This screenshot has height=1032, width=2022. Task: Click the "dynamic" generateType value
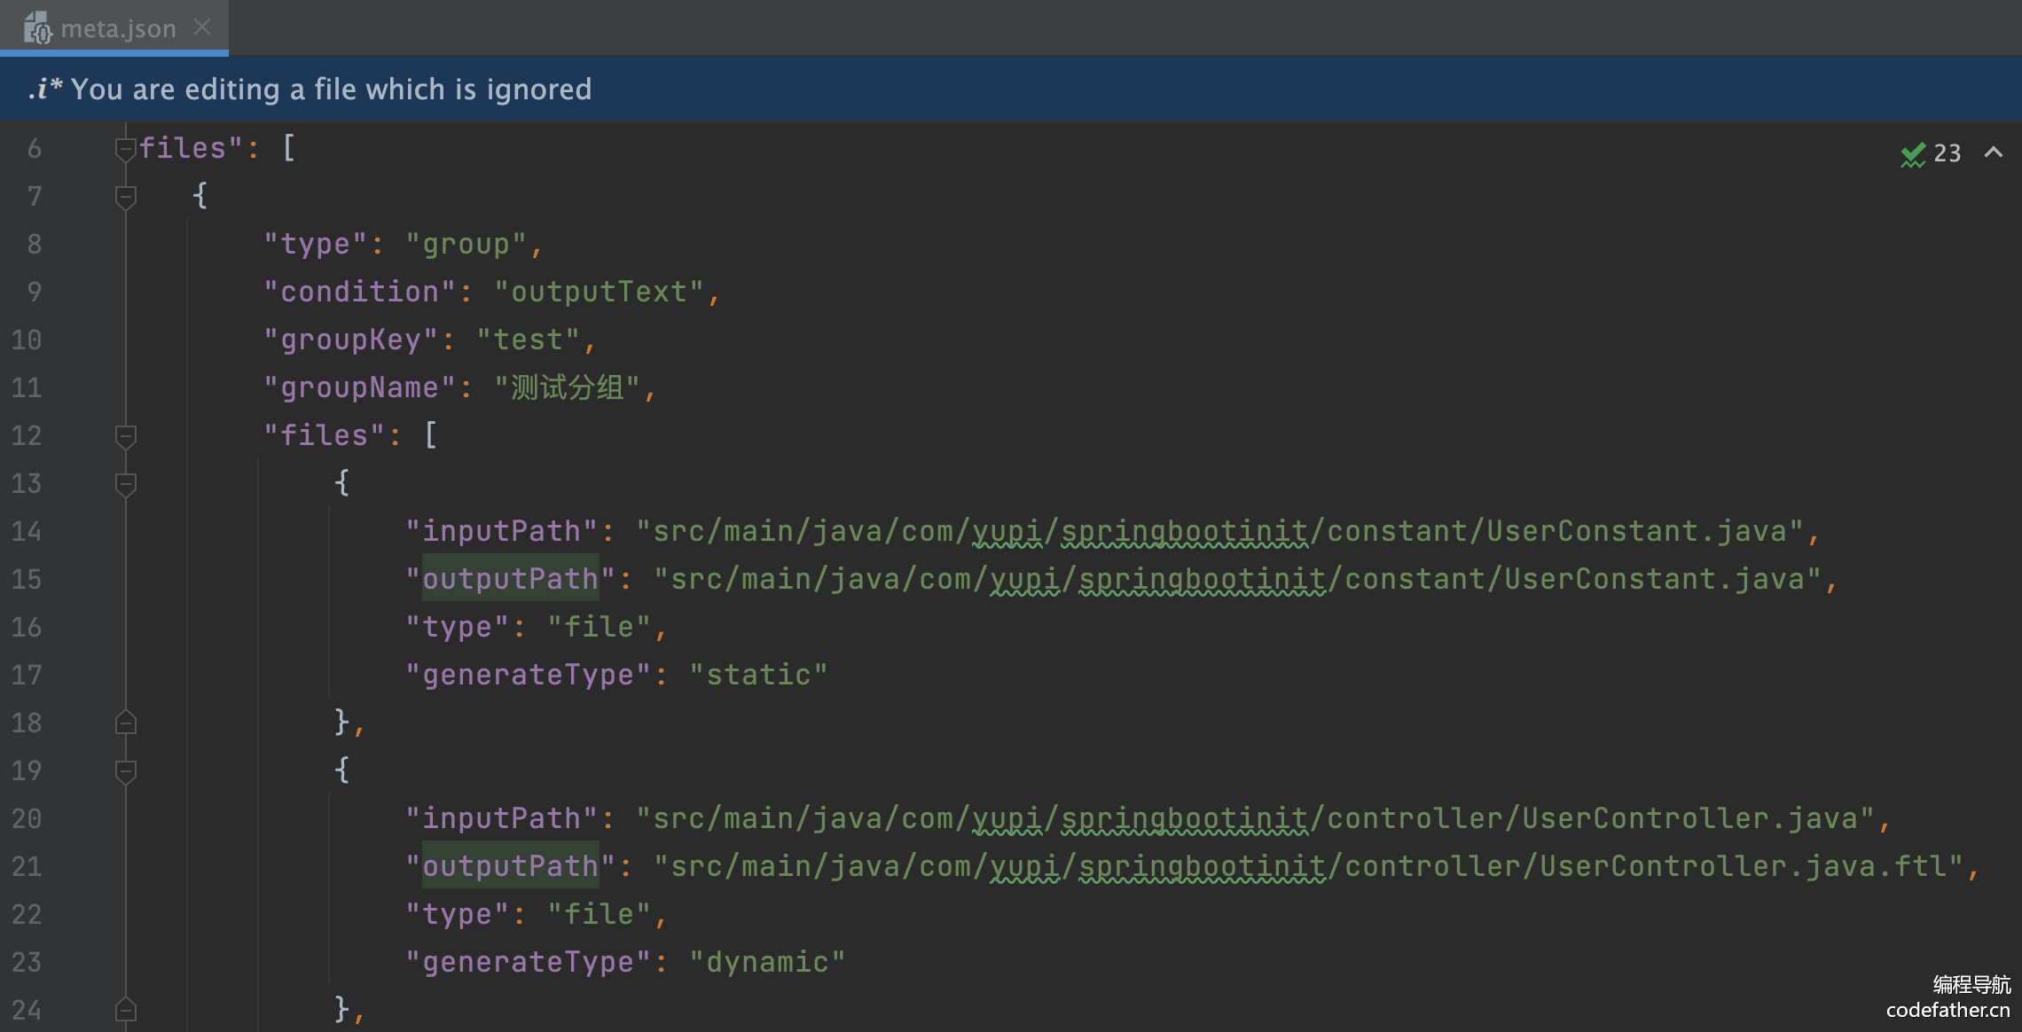click(767, 962)
